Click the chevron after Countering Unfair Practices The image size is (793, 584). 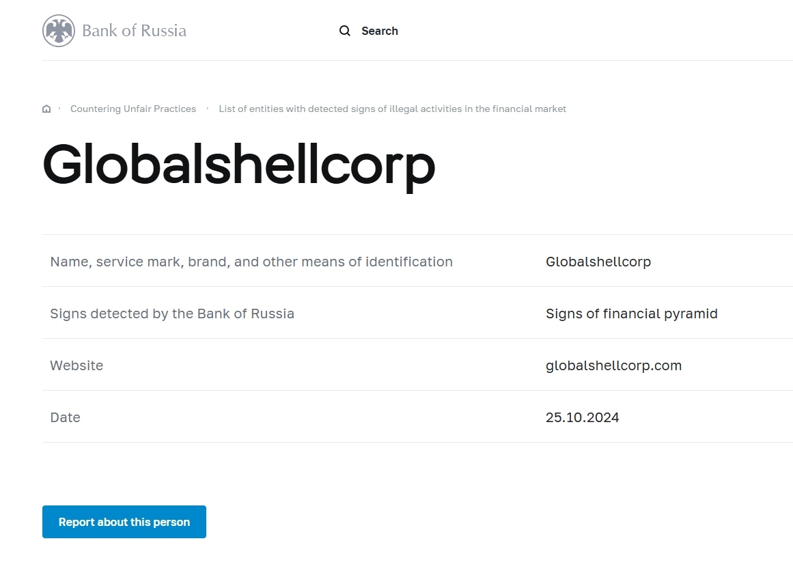208,109
